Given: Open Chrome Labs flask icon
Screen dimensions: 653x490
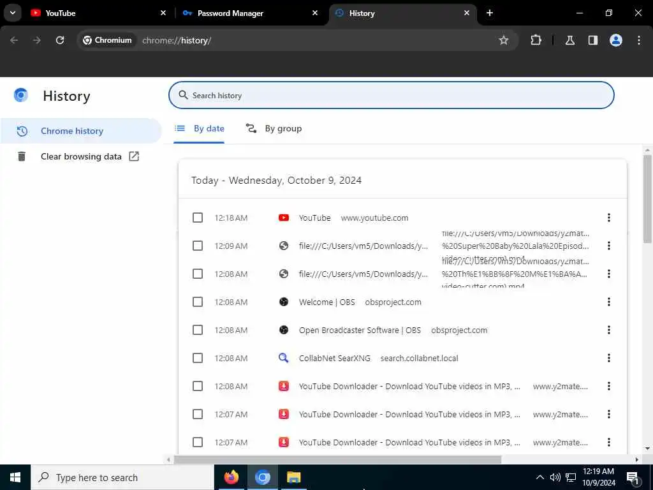Looking at the screenshot, I should pos(570,40).
